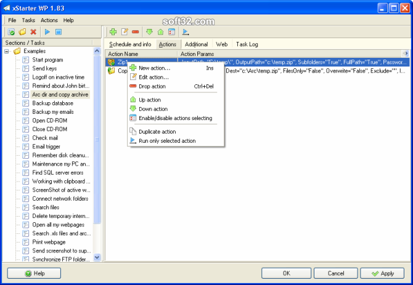Select Arc dir and copy archive task
This screenshot has width=413, height=285.
pos(60,94)
